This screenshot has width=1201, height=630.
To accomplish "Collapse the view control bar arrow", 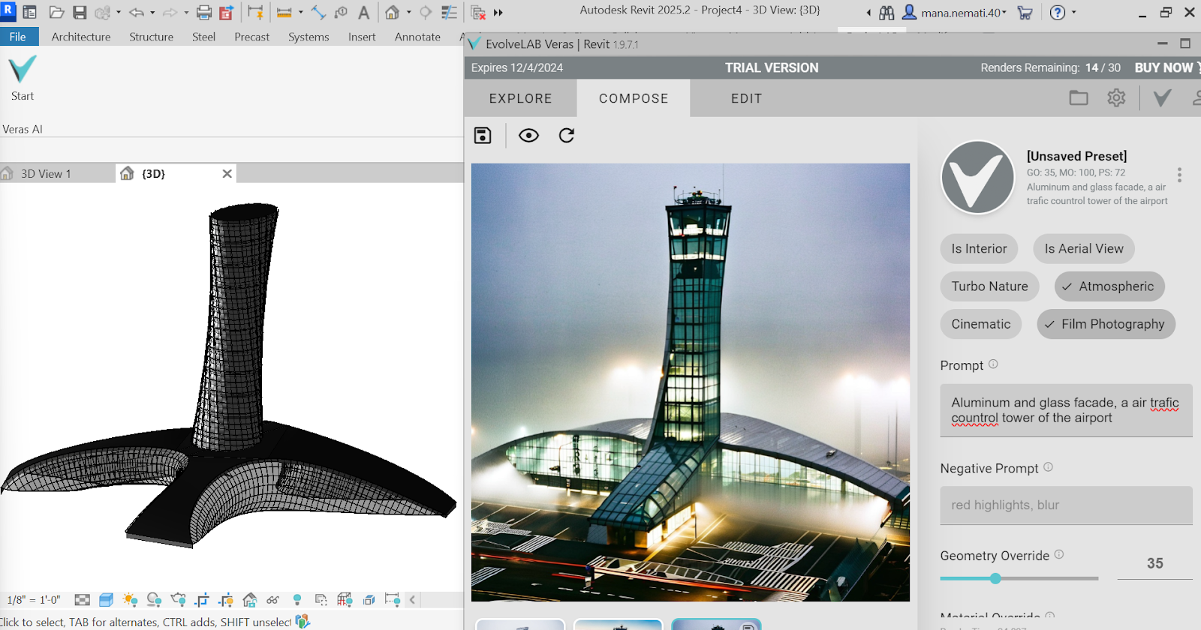I will 412,600.
